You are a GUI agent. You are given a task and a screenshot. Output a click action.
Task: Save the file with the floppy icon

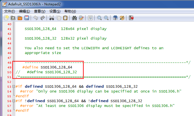coord(27,18)
